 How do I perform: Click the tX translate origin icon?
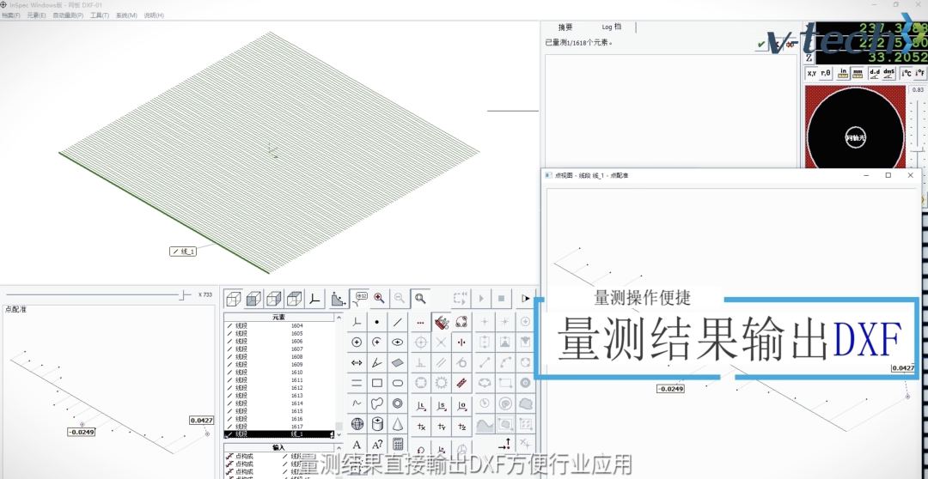(421, 426)
